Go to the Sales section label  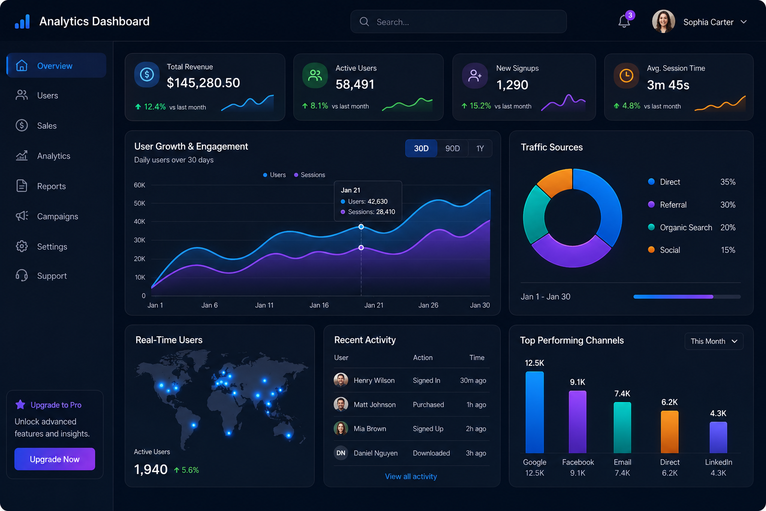pyautogui.click(x=47, y=126)
